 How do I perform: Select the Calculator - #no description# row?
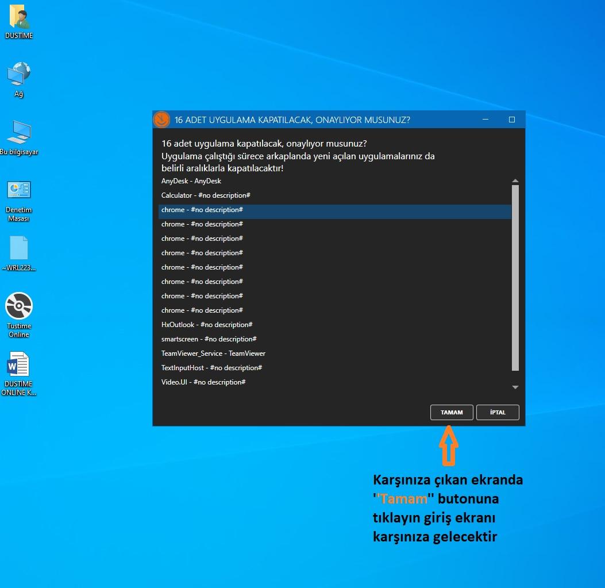tap(335, 195)
